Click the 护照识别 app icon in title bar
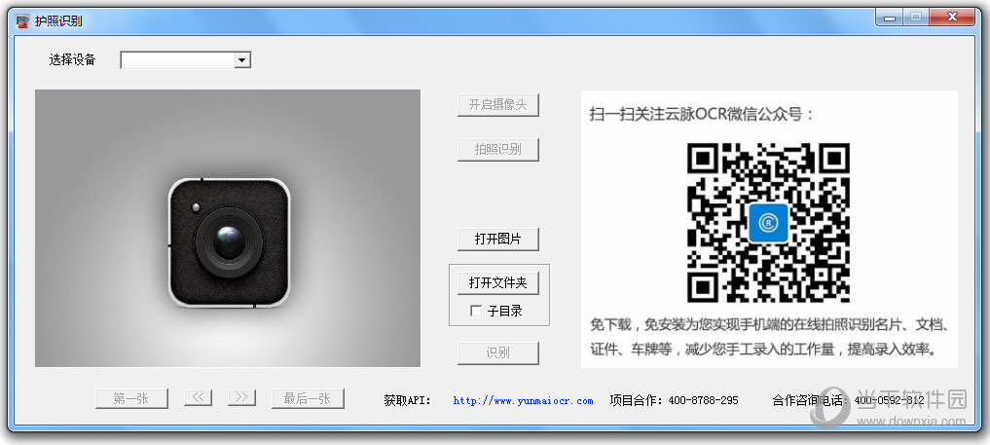 point(22,20)
